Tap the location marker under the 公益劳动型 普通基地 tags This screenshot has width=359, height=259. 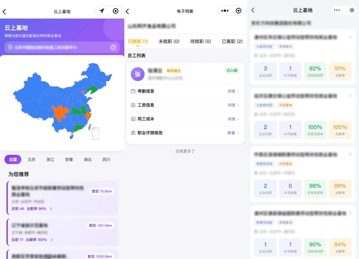click(256, 56)
